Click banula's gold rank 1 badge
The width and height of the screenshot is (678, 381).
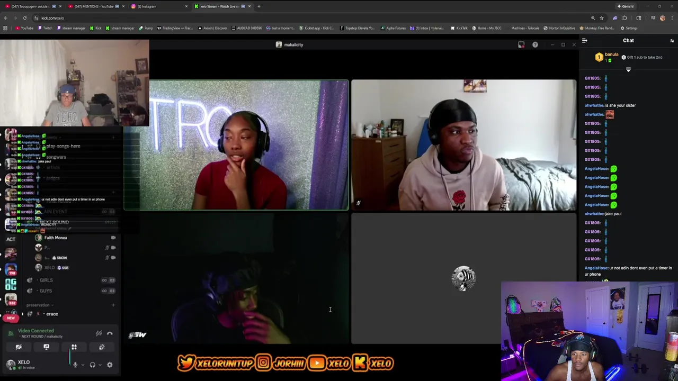click(599, 57)
